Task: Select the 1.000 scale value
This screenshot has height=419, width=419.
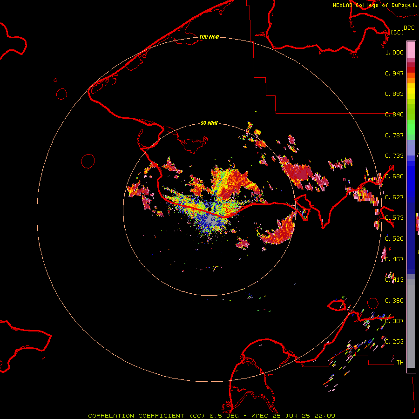Action: click(394, 52)
